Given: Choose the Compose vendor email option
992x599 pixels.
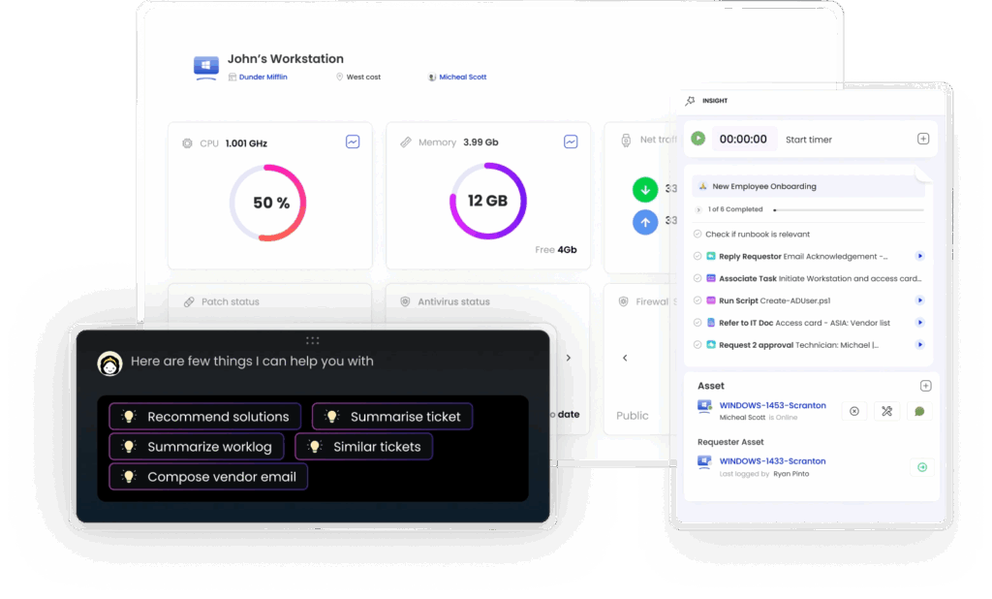Looking at the screenshot, I should pos(209,477).
